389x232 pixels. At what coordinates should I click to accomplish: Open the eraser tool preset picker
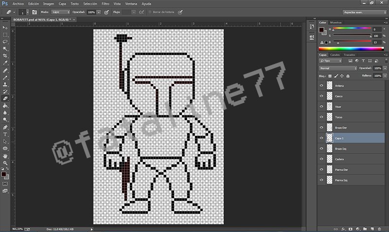[10, 12]
